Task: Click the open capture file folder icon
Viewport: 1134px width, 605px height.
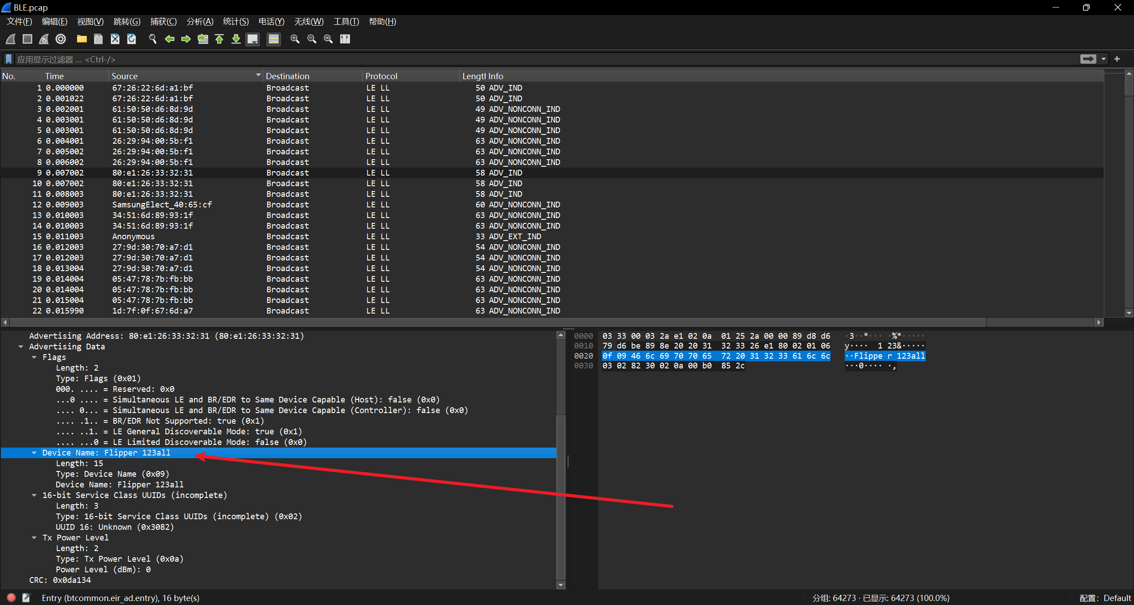Action: (x=82, y=39)
